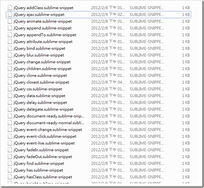The image size is (204, 188).
Task: Click the file icon of jQuery bind.sublime-snippet
Action: coord(10,48)
